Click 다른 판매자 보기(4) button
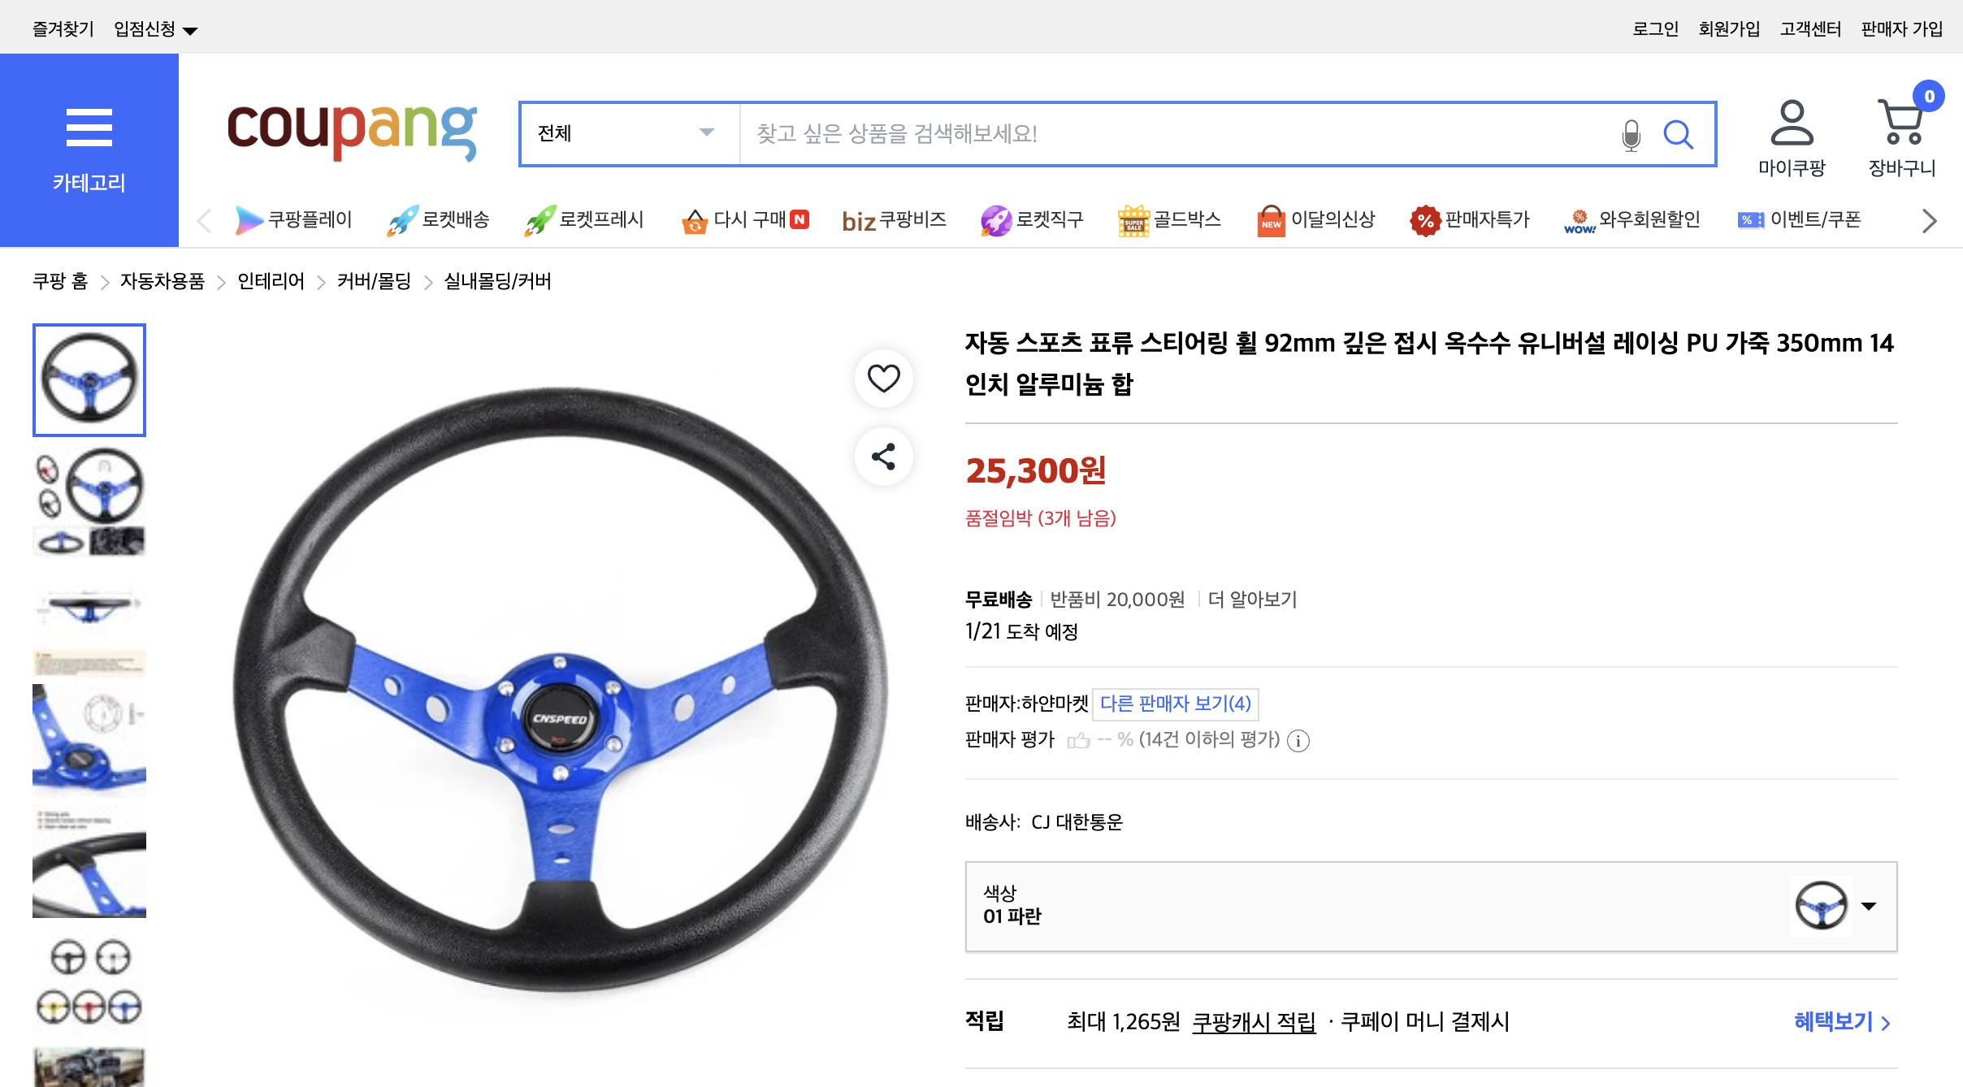The height and width of the screenshot is (1087, 1963). (x=1175, y=703)
